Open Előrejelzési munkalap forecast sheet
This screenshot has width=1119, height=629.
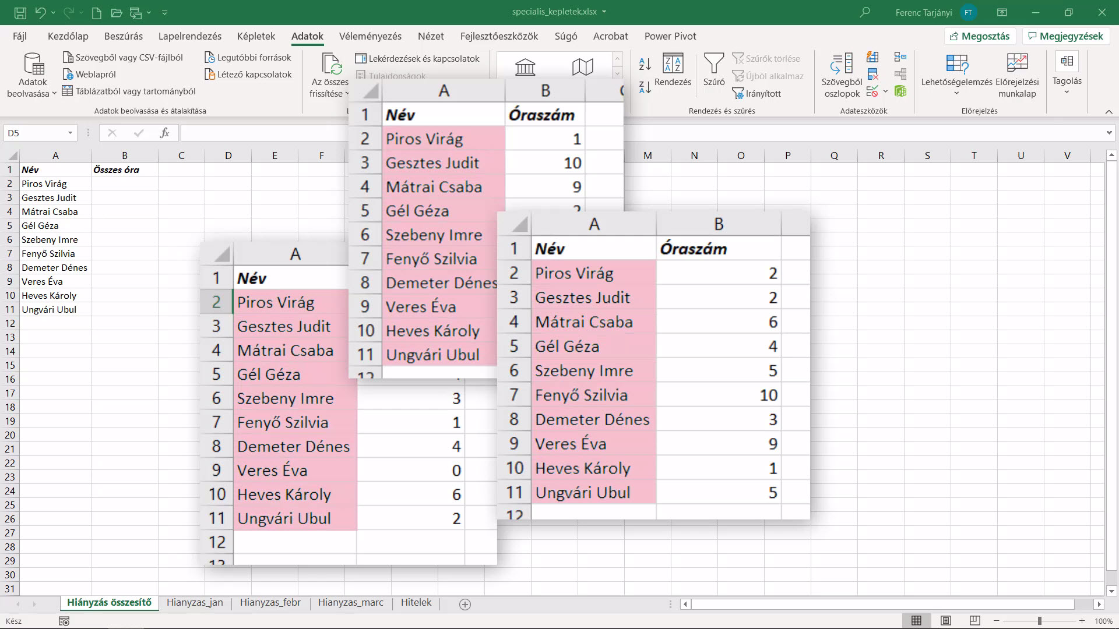click(1017, 75)
